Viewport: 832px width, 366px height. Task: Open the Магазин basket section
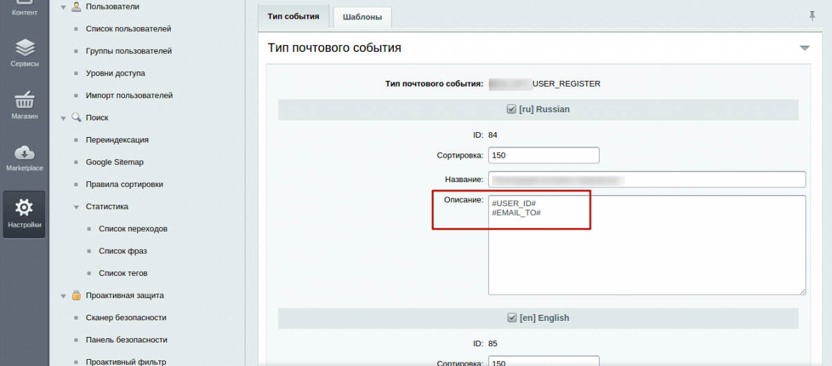coord(24,104)
